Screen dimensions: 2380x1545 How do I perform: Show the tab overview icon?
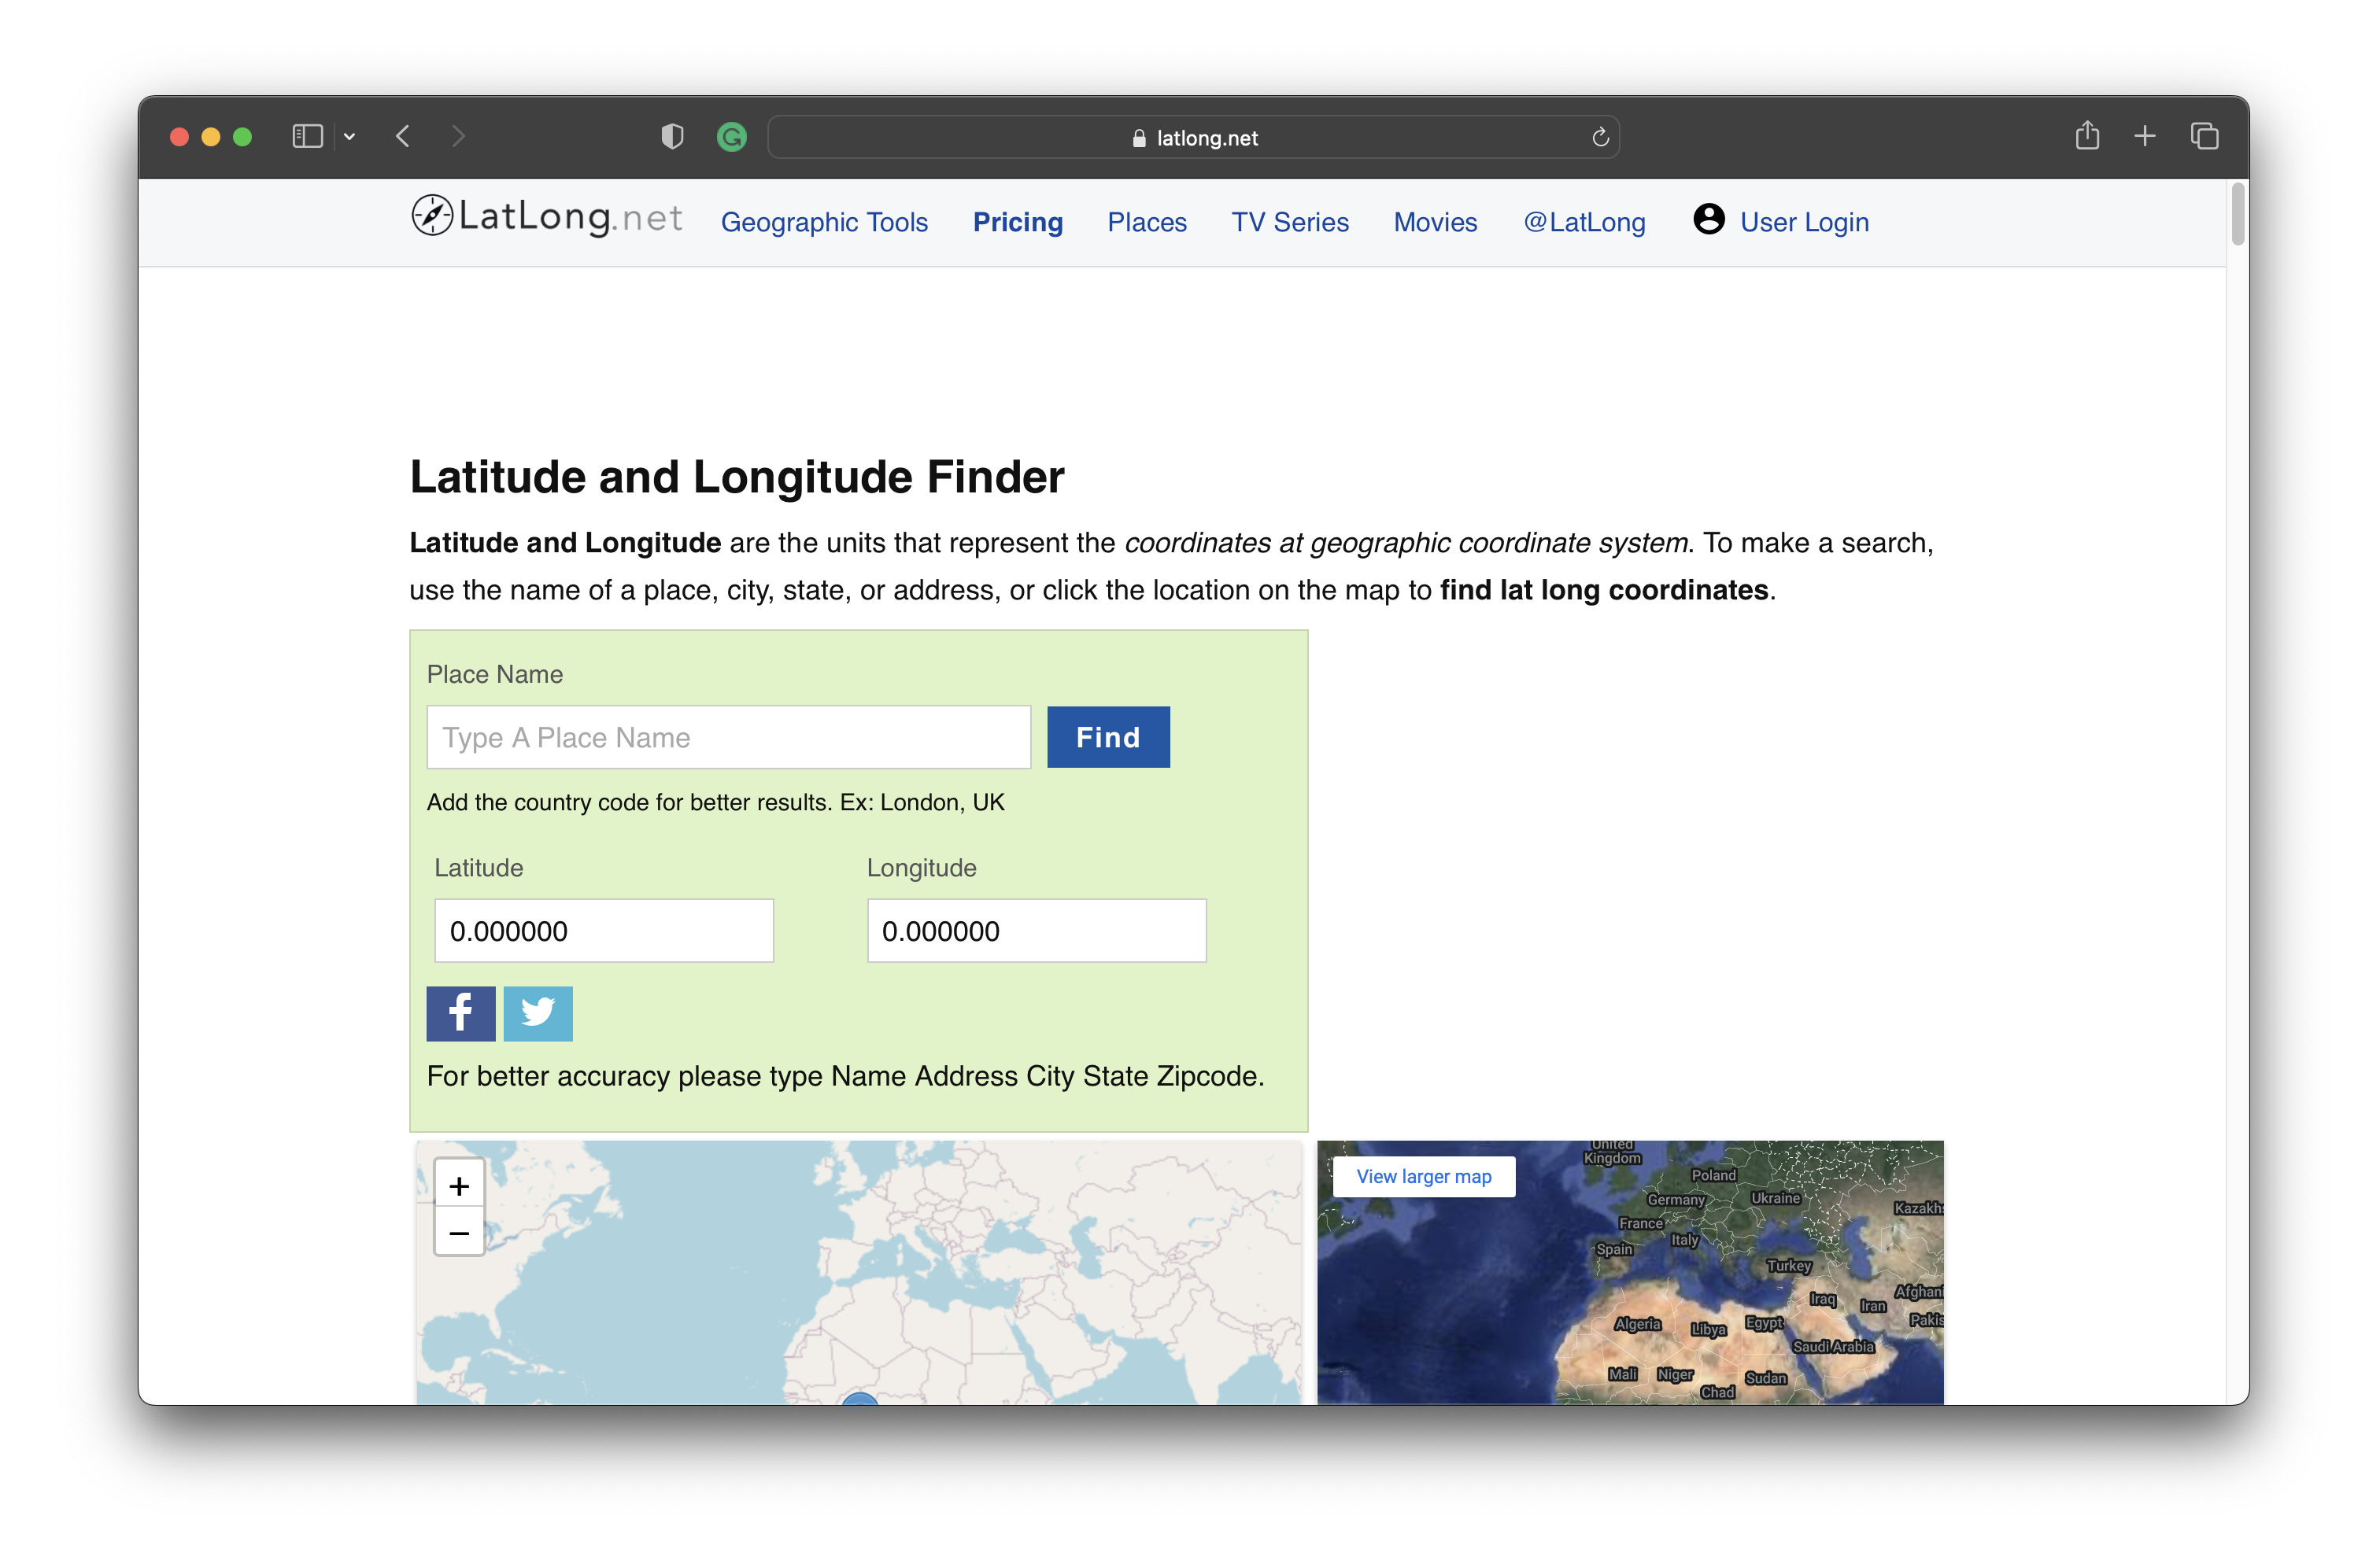pyautogui.click(x=2204, y=136)
